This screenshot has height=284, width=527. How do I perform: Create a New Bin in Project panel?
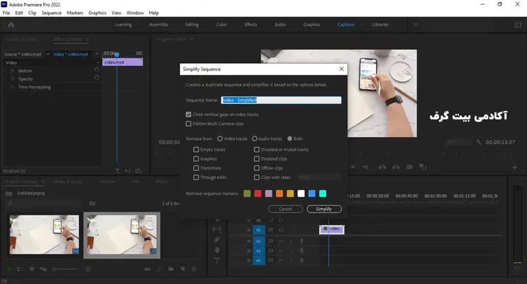tap(171, 269)
